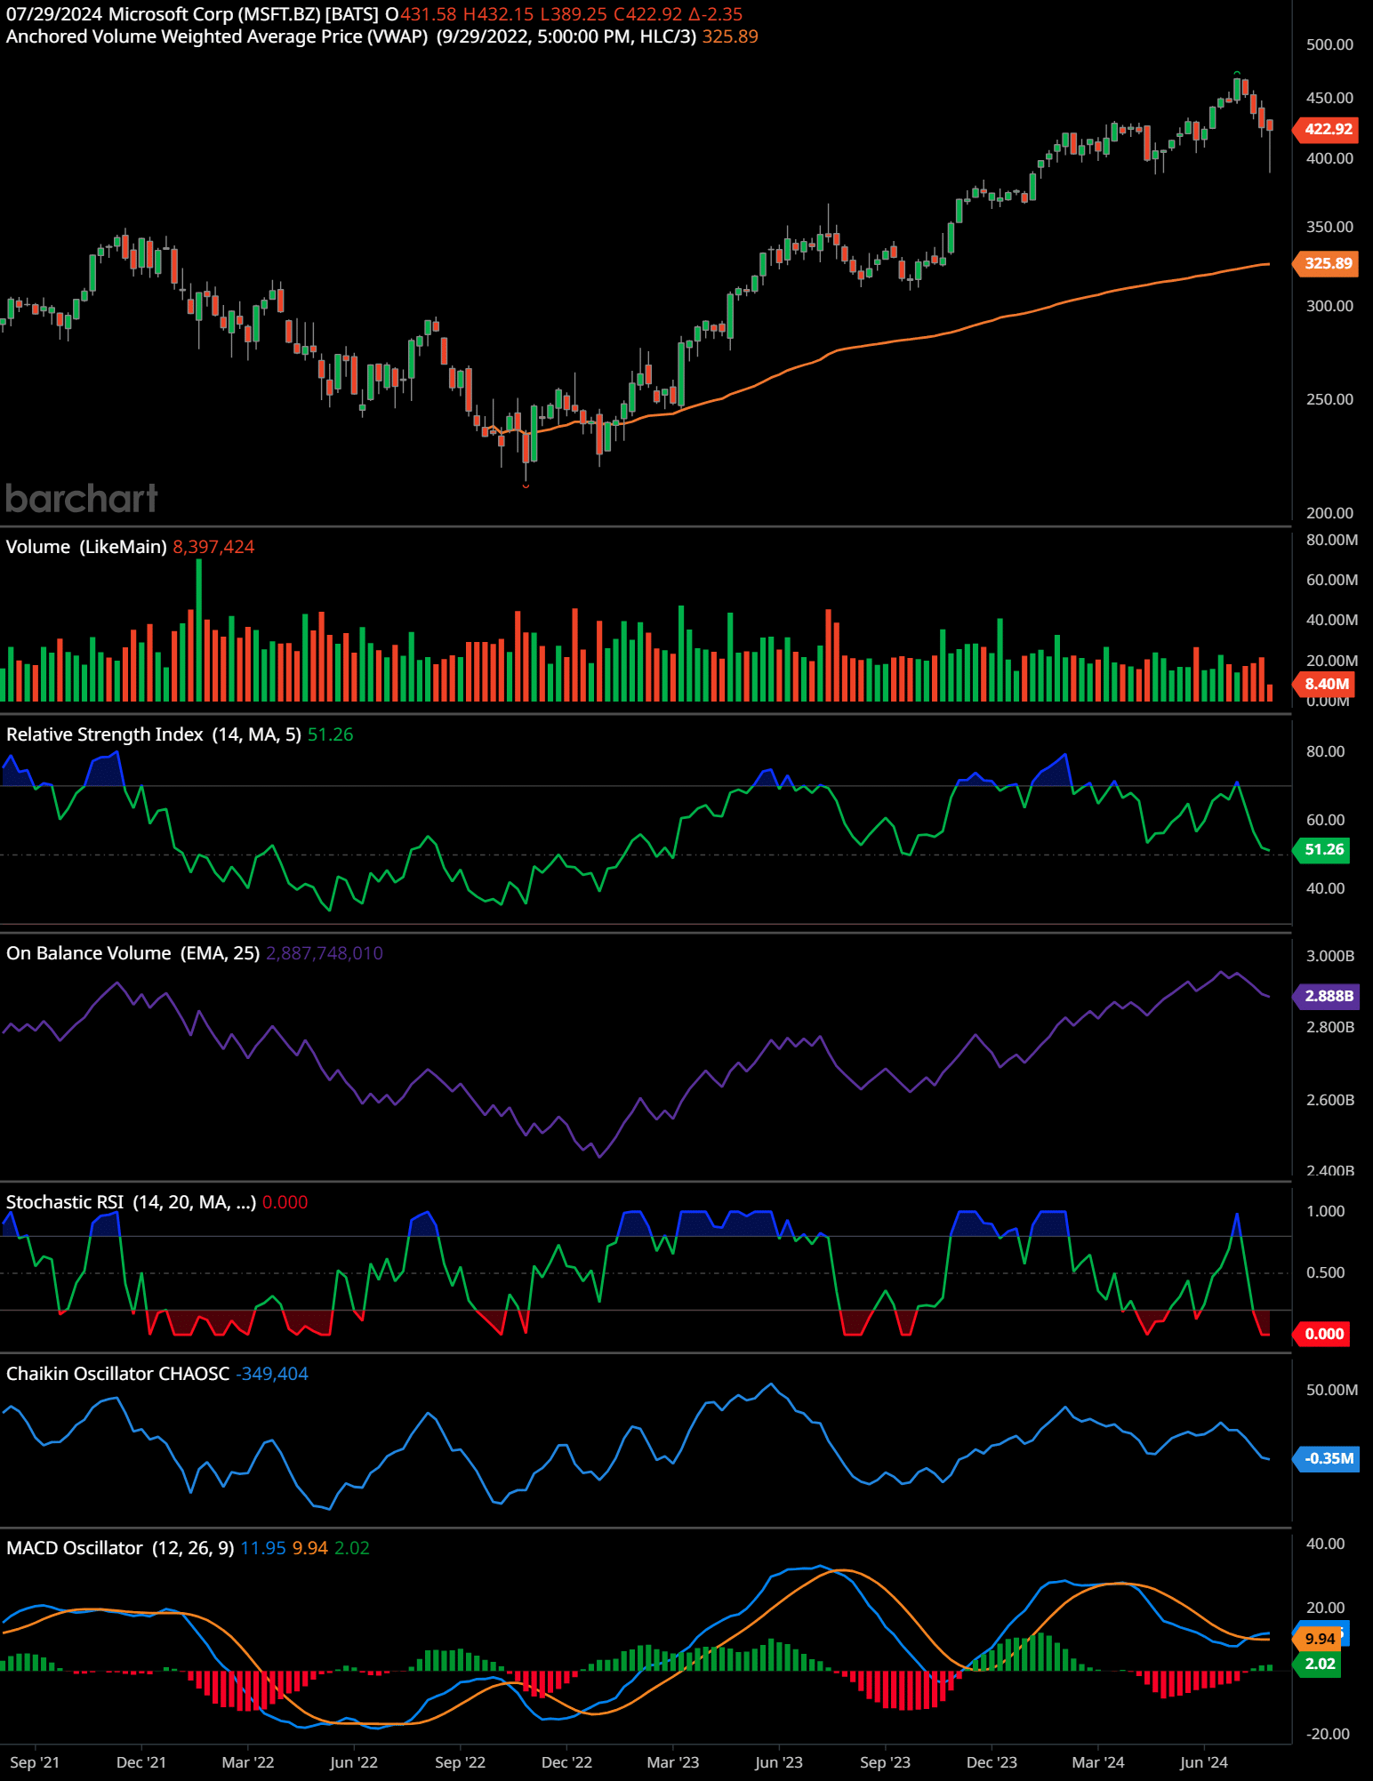
Task: Click the orange 325.89 VWAP axis tag
Action: [x=1328, y=263]
